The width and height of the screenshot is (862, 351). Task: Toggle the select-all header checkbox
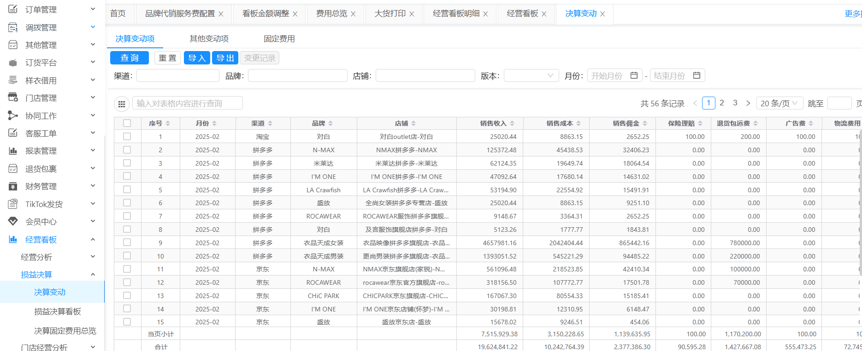127,123
